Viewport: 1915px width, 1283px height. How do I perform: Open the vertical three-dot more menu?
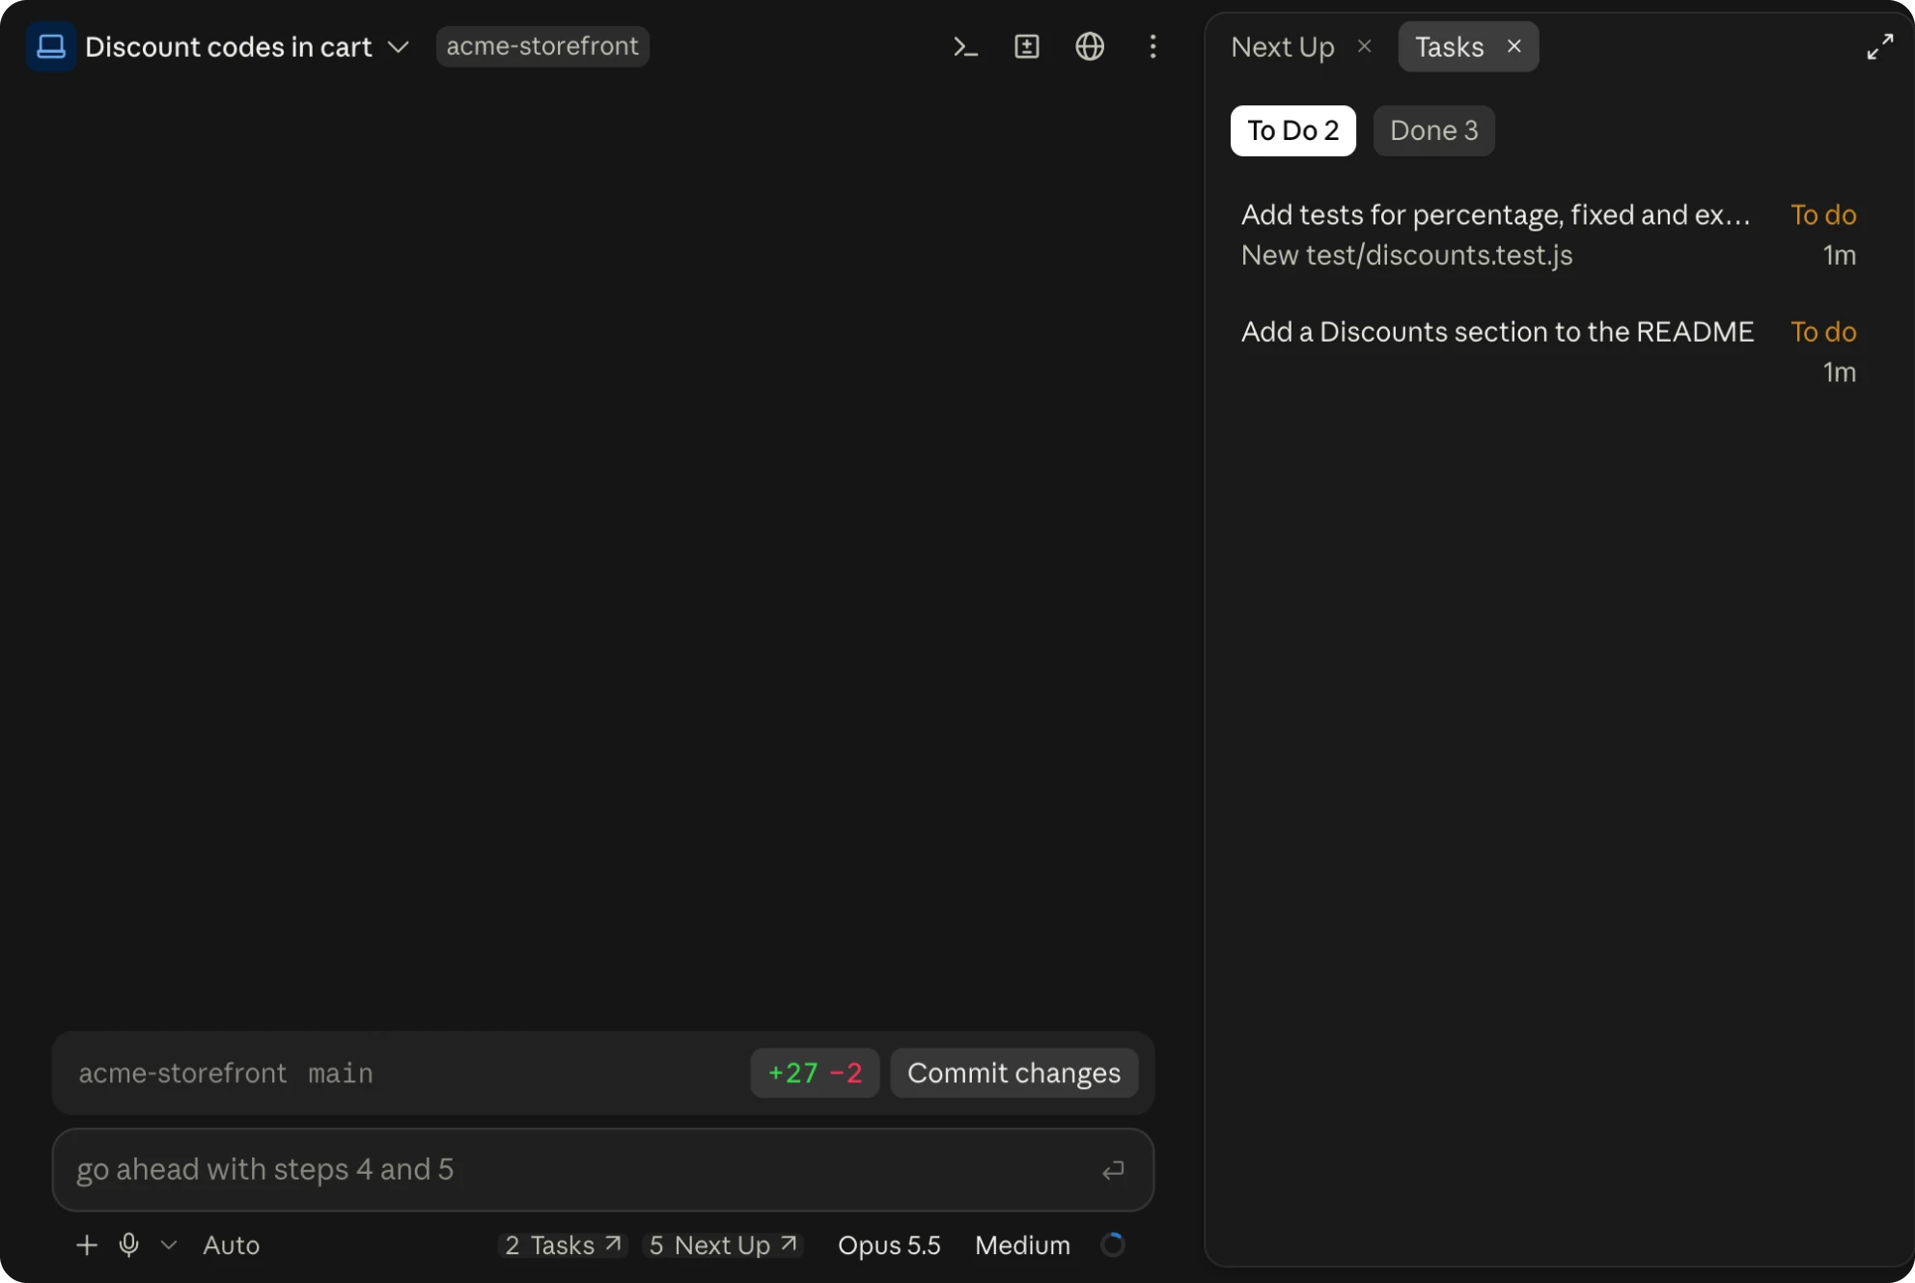pyautogui.click(x=1152, y=46)
